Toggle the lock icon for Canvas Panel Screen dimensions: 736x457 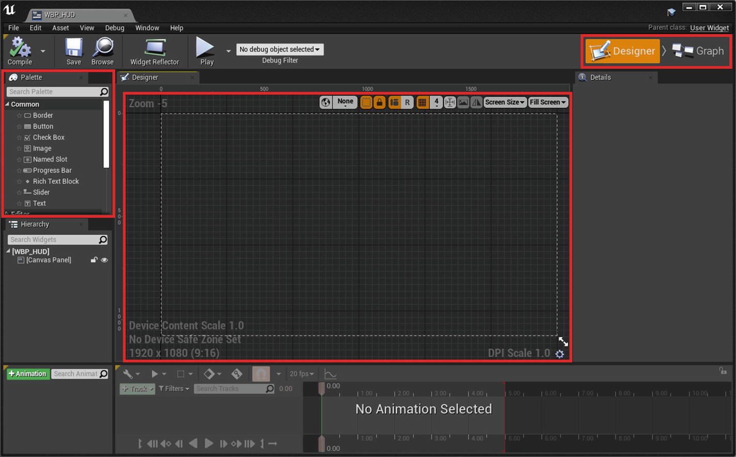(x=94, y=260)
